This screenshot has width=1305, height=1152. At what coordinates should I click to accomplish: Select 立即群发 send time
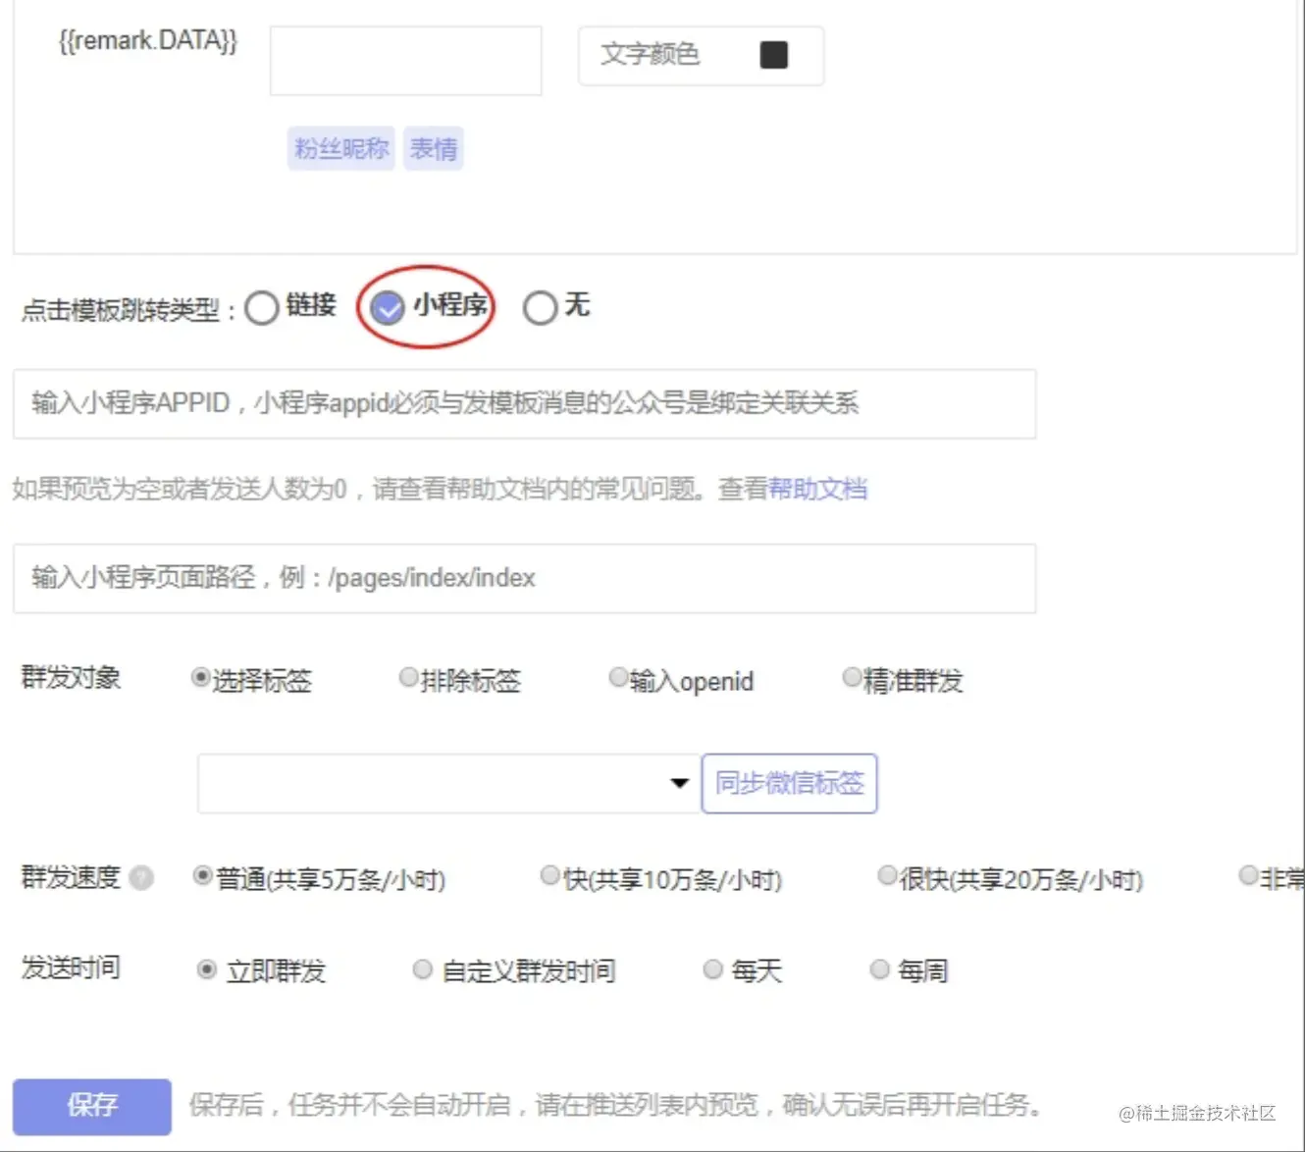pyautogui.click(x=206, y=969)
